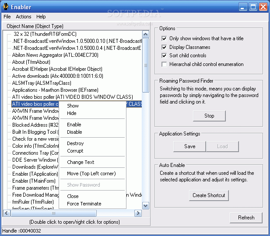Select frmRuler (TfrmRuler) entry
This screenshot has height=236, width=270.
[33, 202]
